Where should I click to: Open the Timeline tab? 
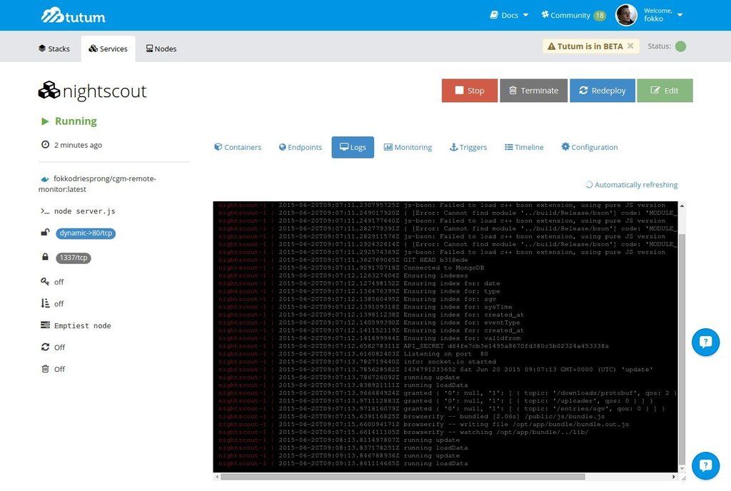524,147
